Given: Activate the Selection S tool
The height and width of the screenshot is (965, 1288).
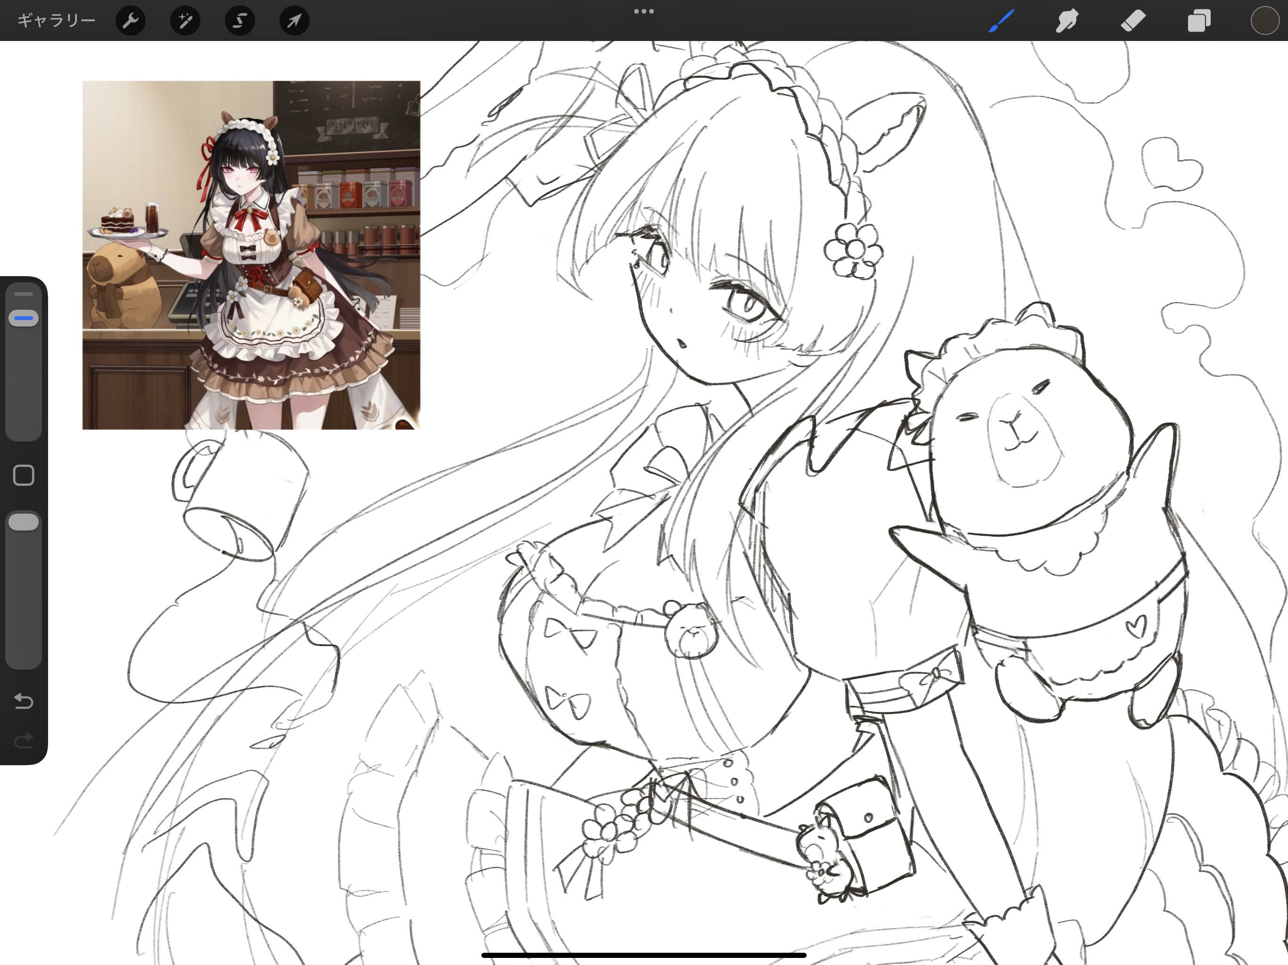Looking at the screenshot, I should coord(240,21).
